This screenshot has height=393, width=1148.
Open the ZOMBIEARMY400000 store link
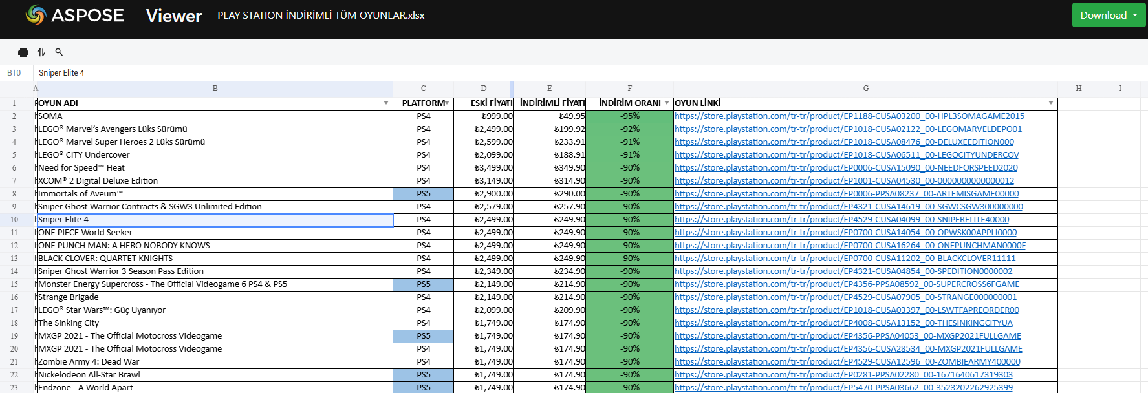point(847,362)
